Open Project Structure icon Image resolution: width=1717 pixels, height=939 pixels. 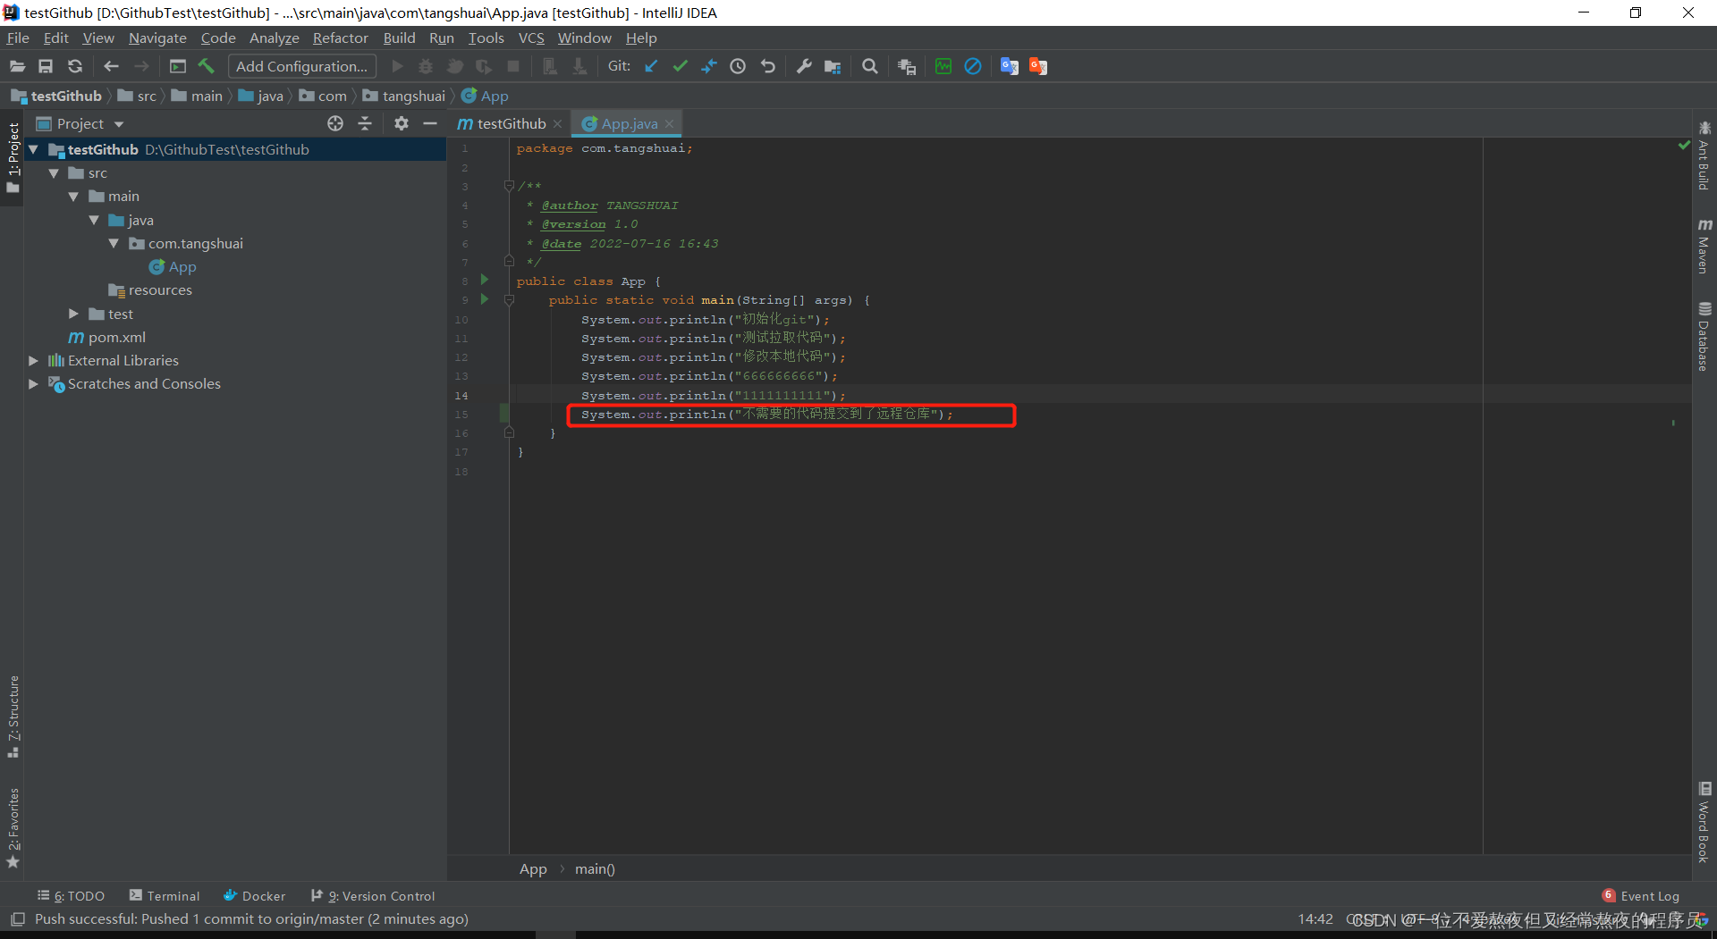[x=833, y=66]
